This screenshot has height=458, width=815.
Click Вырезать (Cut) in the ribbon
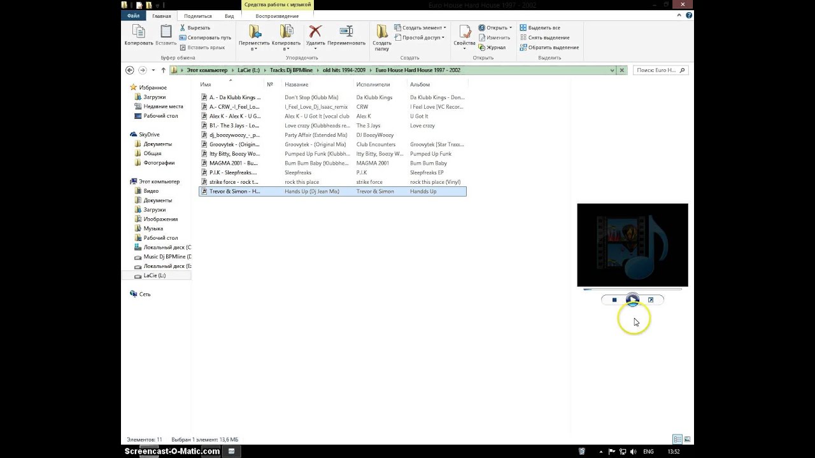[x=195, y=28]
